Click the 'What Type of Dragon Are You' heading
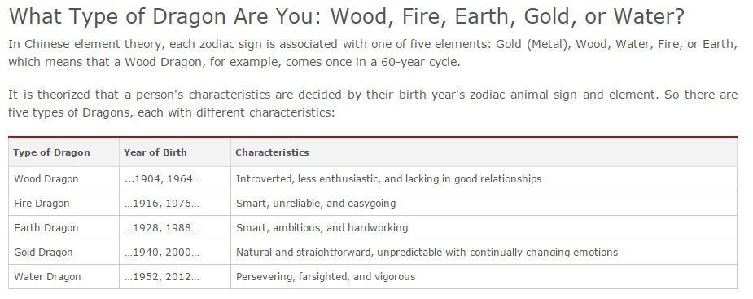Image resolution: width=753 pixels, height=299 pixels. 346,17
